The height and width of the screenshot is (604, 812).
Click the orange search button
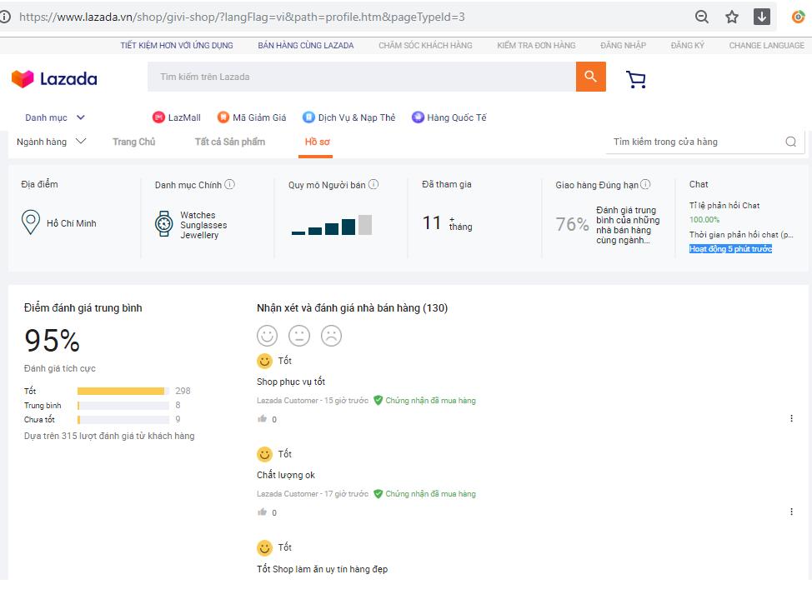click(x=590, y=77)
